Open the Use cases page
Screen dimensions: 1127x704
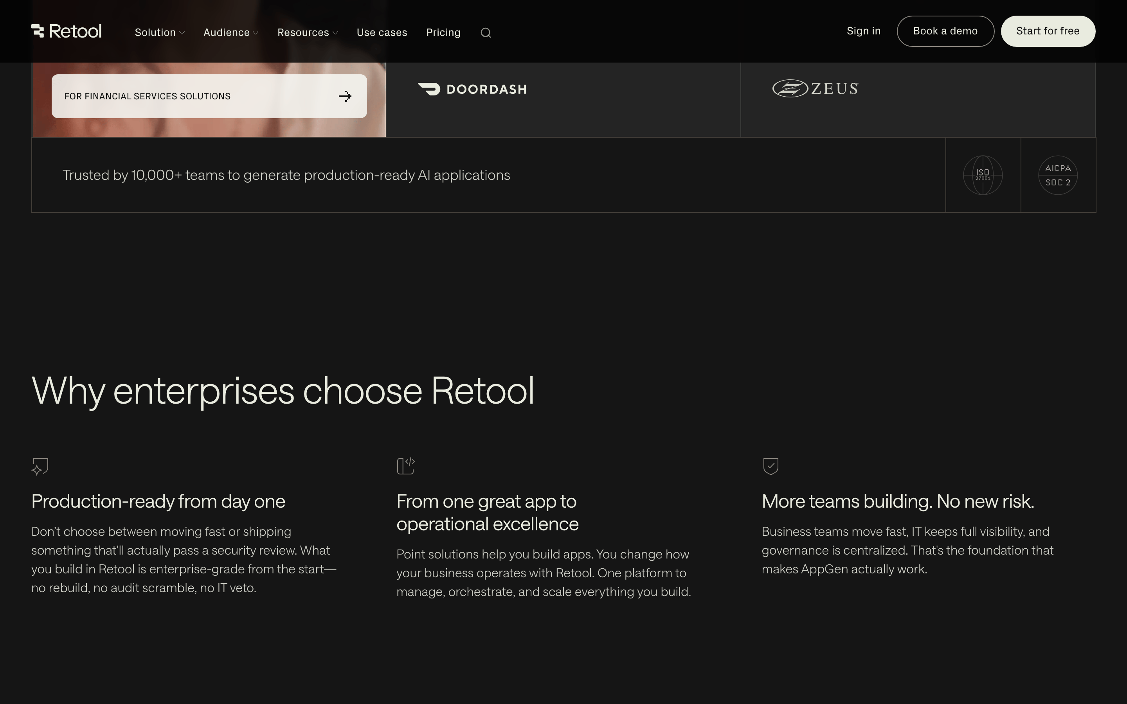pyautogui.click(x=382, y=32)
